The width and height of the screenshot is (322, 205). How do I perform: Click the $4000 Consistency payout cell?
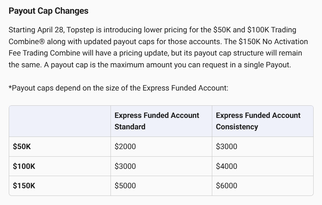263,166
